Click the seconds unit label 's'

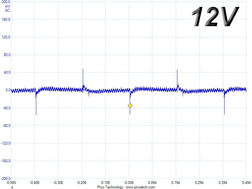[12, 187]
